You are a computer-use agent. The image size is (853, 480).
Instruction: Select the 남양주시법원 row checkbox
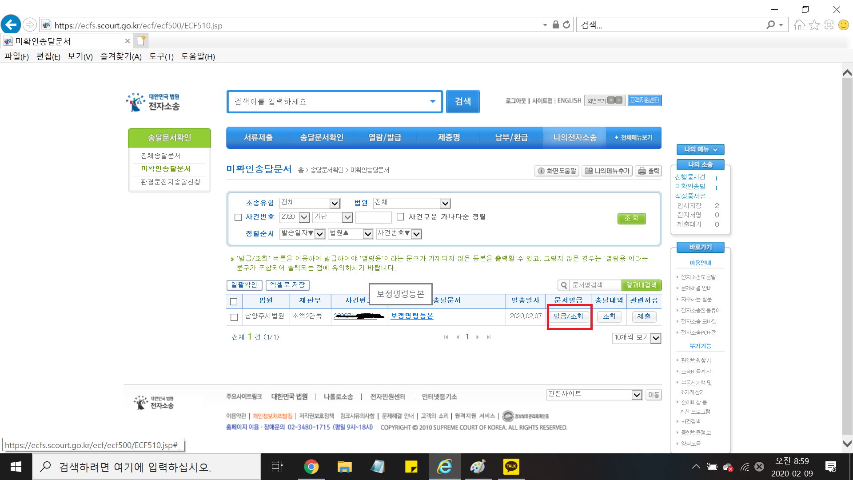pyautogui.click(x=234, y=317)
